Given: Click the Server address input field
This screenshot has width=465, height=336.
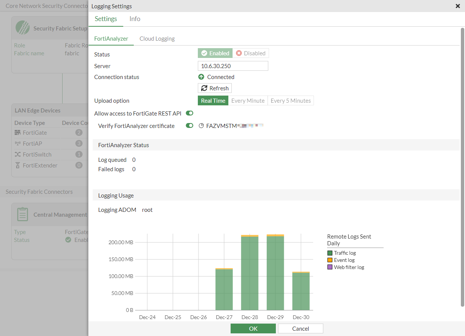Looking at the screenshot, I should [x=232, y=65].
